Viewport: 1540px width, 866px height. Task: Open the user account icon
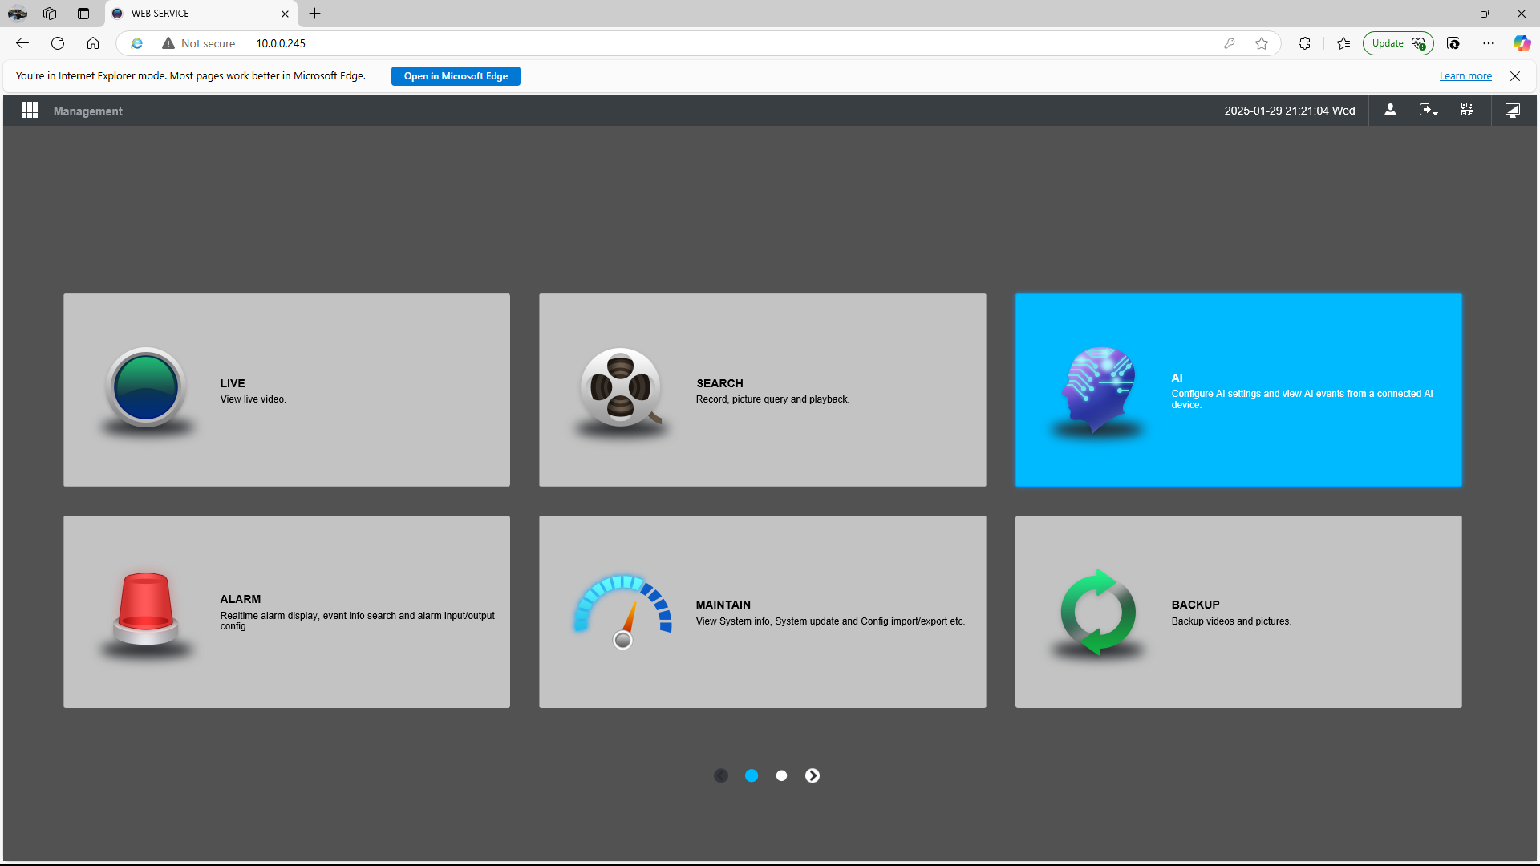pyautogui.click(x=1390, y=111)
